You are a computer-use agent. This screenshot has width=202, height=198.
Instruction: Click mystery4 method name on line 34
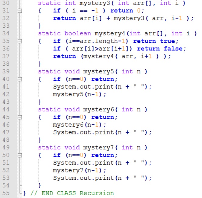pos(110,34)
